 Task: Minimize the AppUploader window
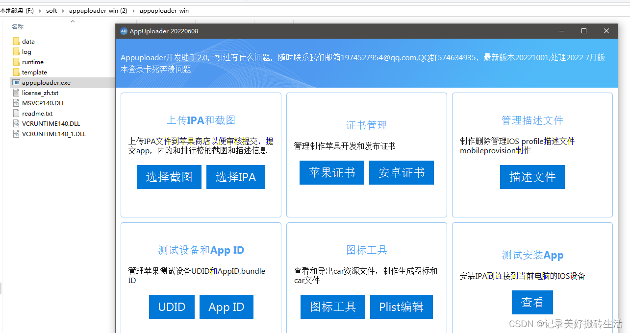coord(561,31)
